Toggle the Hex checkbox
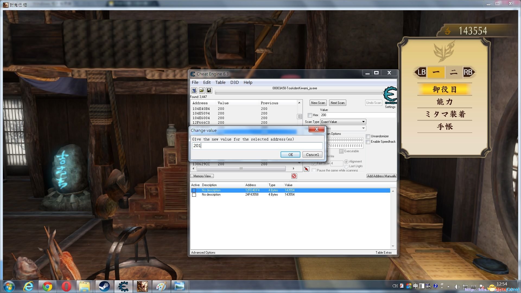521x293 pixels. click(310, 115)
